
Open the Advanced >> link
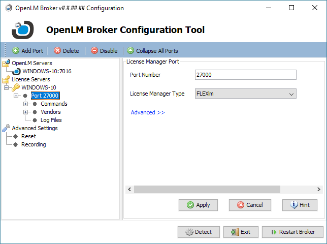click(148, 112)
